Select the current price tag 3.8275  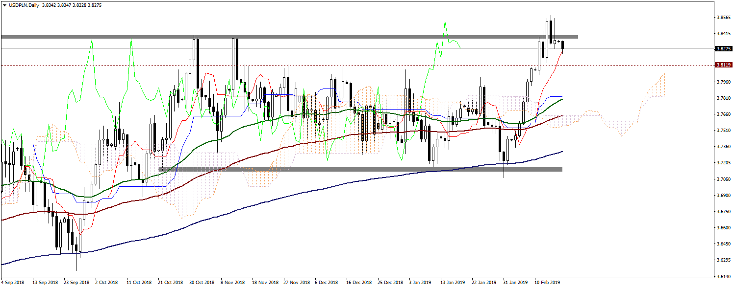(x=723, y=49)
